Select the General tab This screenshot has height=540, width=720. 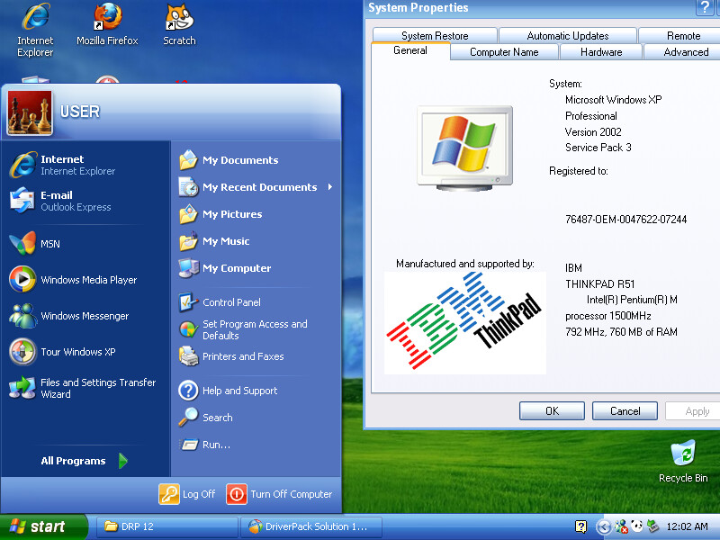click(x=410, y=50)
